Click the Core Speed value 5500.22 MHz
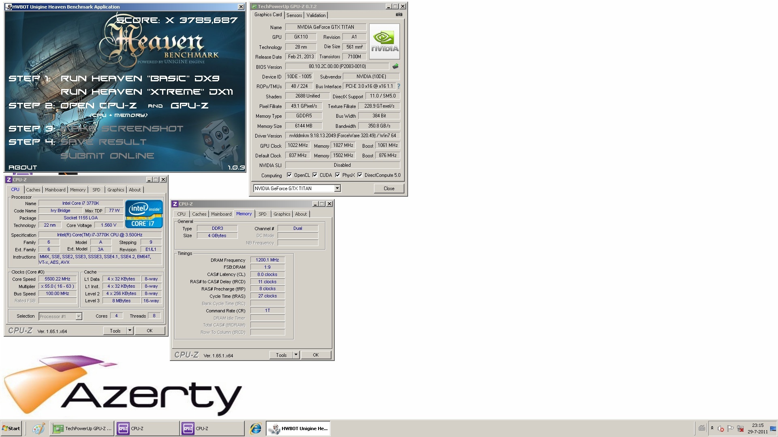The height and width of the screenshot is (437, 778). tap(58, 279)
